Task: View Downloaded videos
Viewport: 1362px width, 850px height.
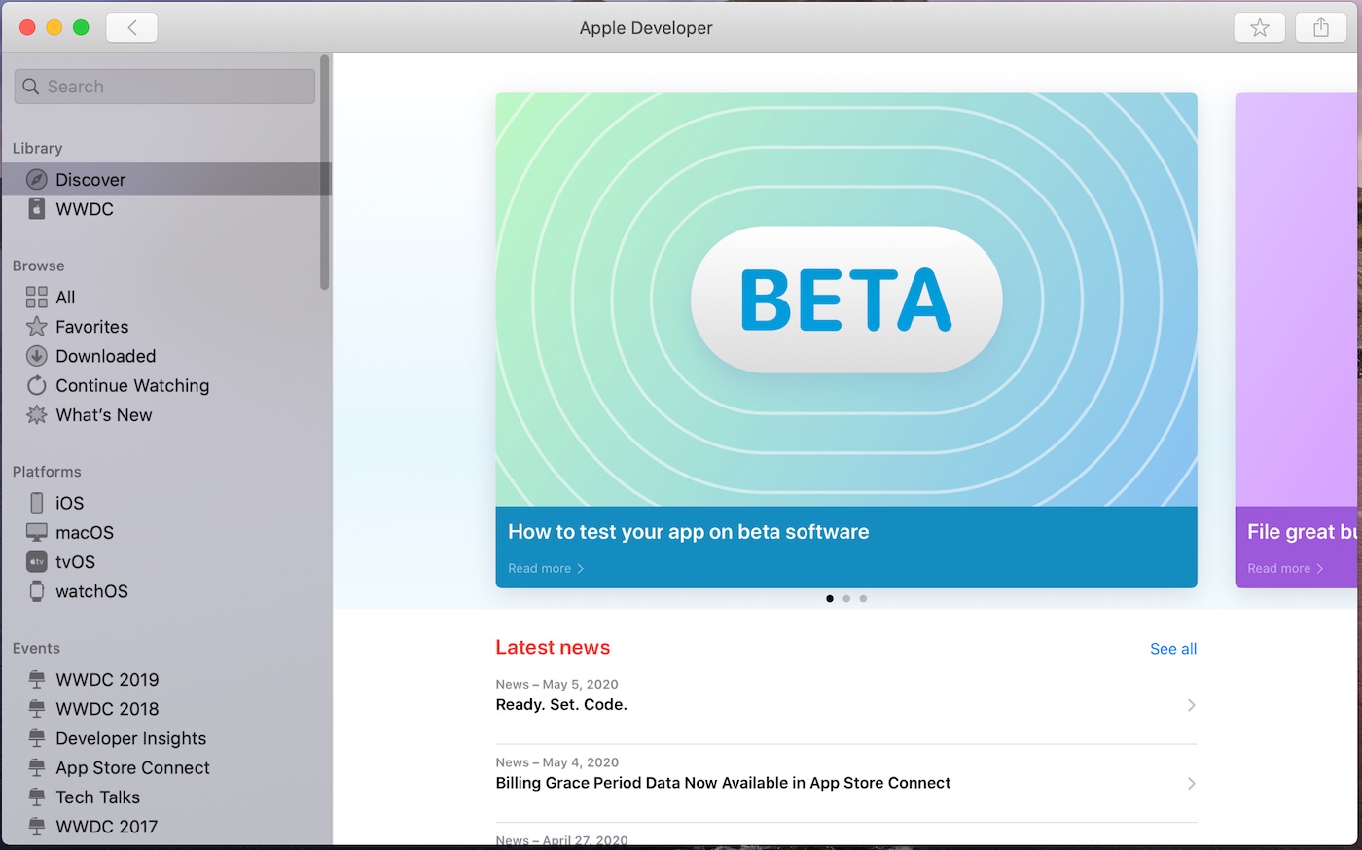Action: click(105, 356)
